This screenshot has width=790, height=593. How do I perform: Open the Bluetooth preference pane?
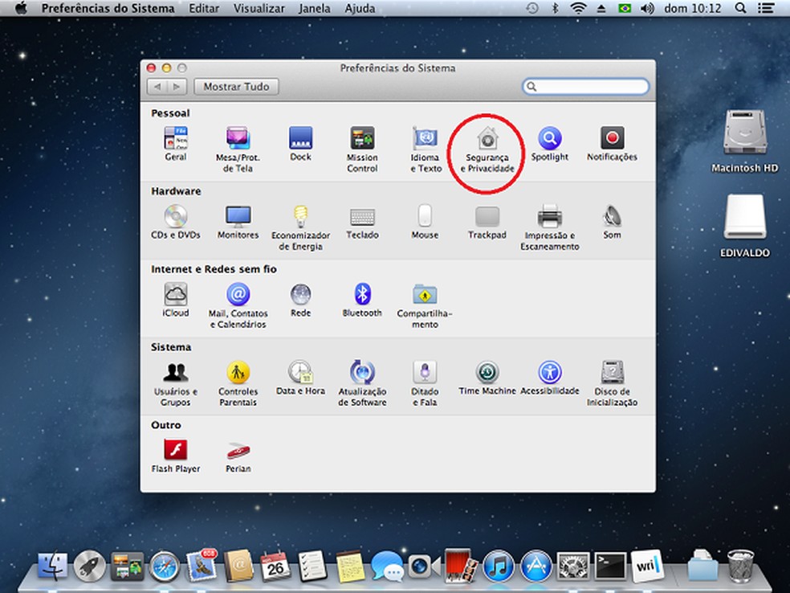pos(362,300)
